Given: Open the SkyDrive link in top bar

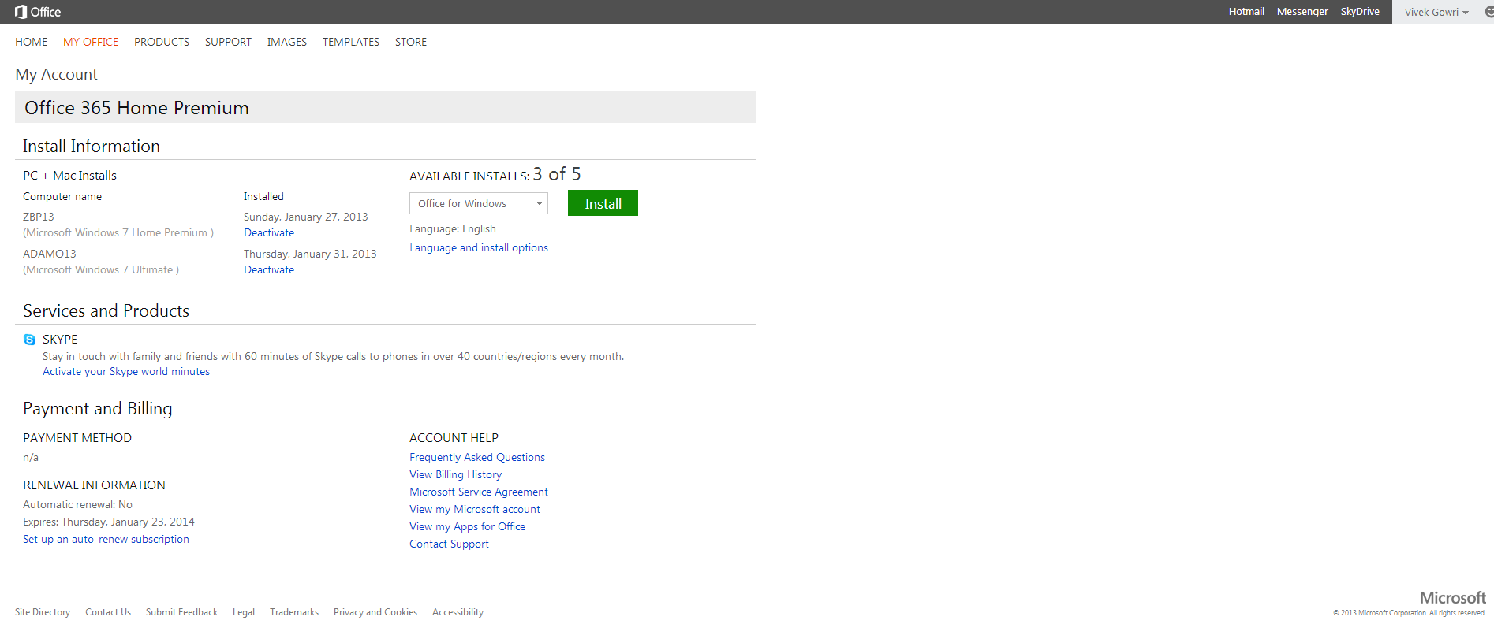Looking at the screenshot, I should pos(1360,12).
